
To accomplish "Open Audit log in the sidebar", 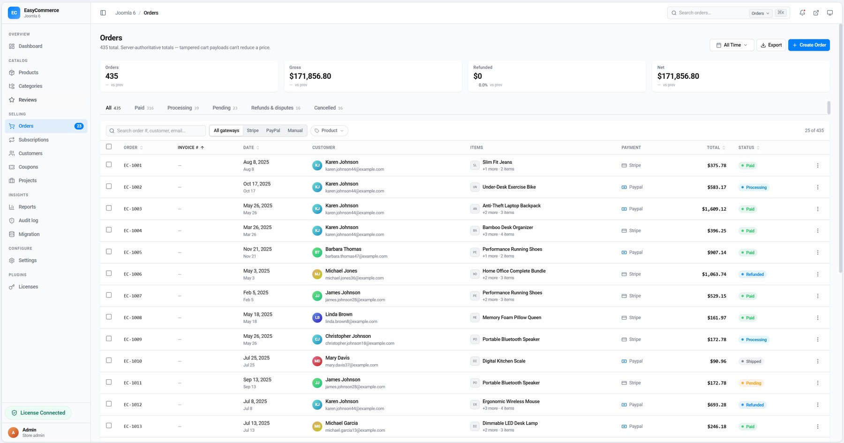I will point(46,221).
